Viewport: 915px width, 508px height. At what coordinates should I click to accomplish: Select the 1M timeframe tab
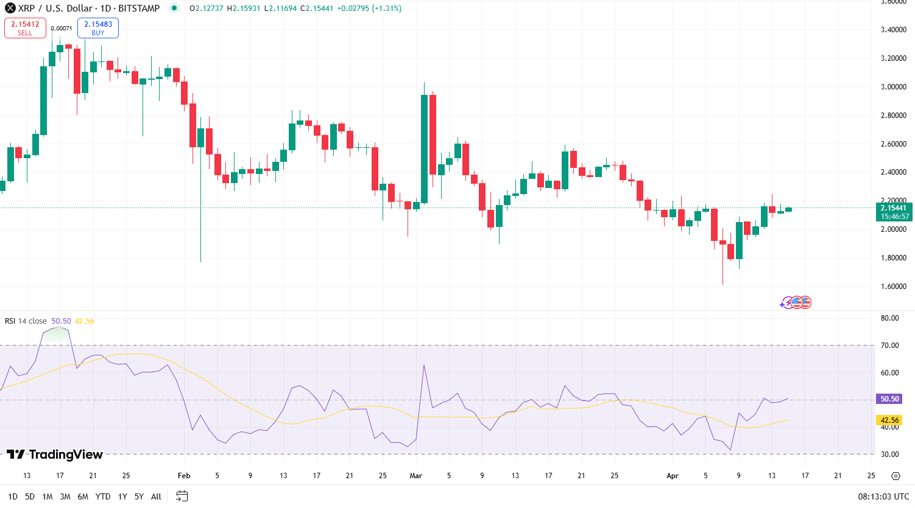point(47,496)
